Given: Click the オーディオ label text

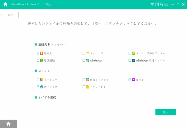Looking at the screenshot, I should click(50, 87).
